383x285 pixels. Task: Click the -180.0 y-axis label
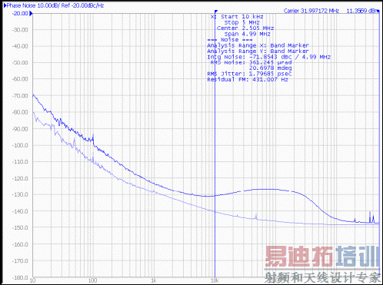pos(20,277)
